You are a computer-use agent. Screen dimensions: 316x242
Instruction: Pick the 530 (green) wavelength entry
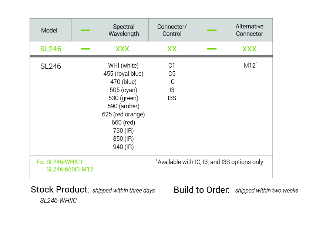point(123,98)
